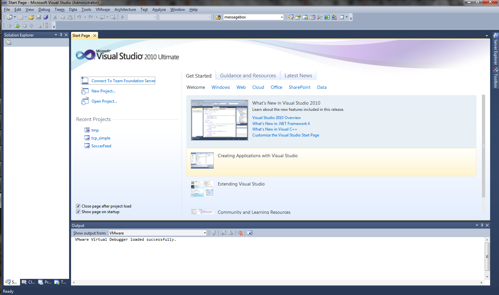Expand the Command Window icon dropdown arrow
This screenshot has height=295, width=499.
click(x=346, y=17)
